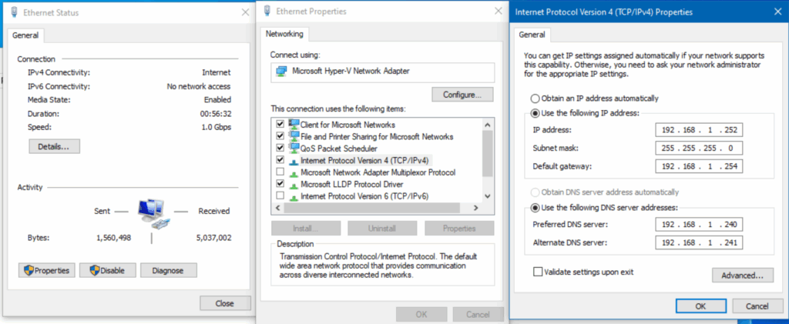
Task: Open the Advanced TCP/IP settings
Action: 742,275
